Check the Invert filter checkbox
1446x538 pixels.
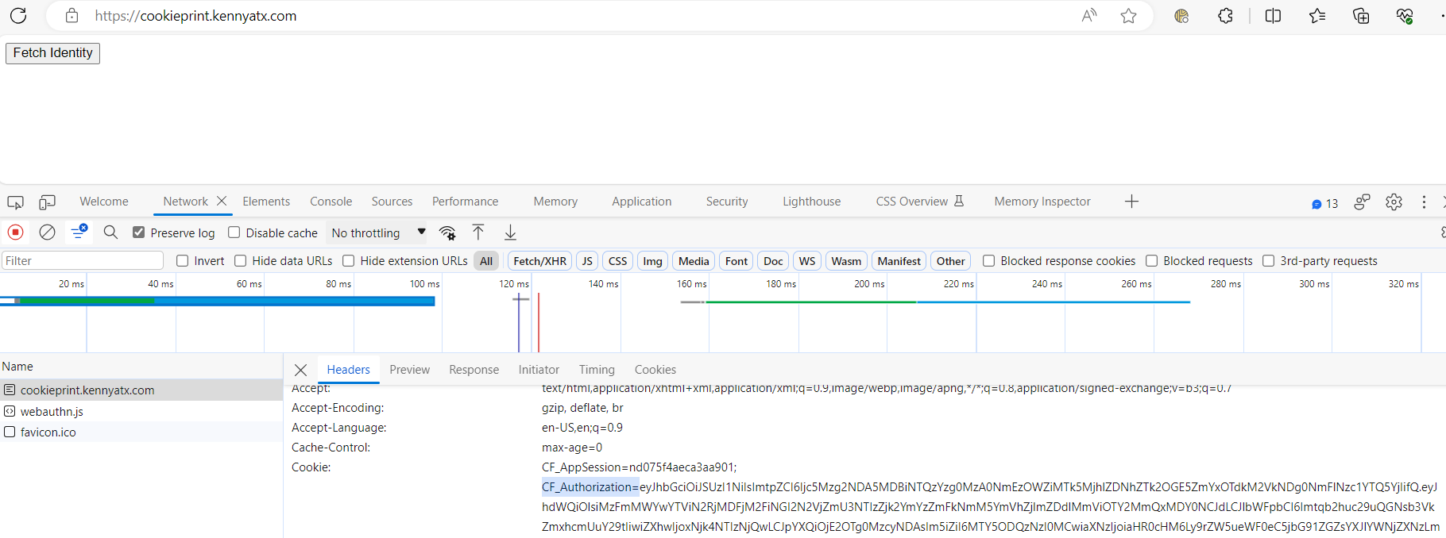[183, 261]
